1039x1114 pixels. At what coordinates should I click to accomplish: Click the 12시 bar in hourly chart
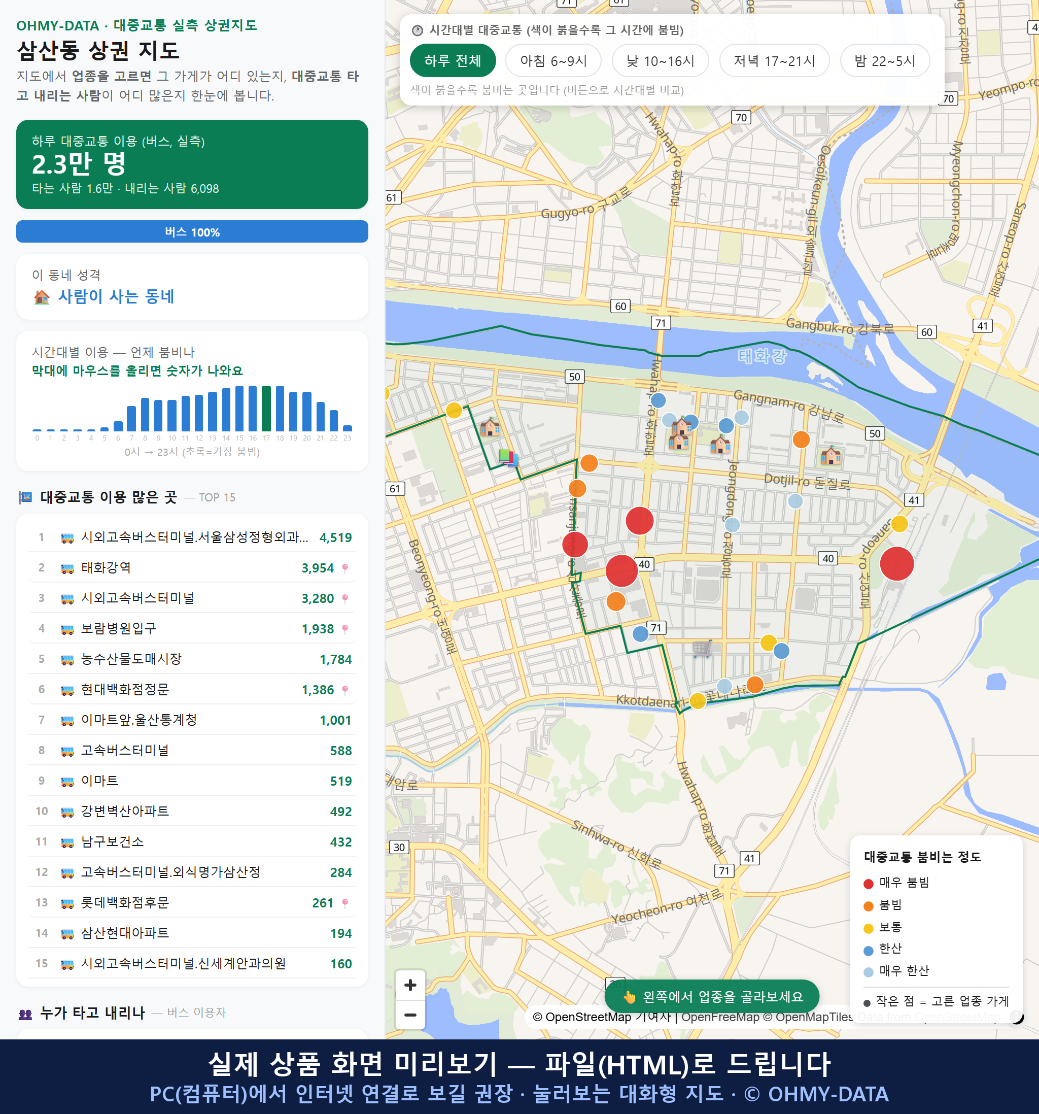pyautogui.click(x=199, y=413)
